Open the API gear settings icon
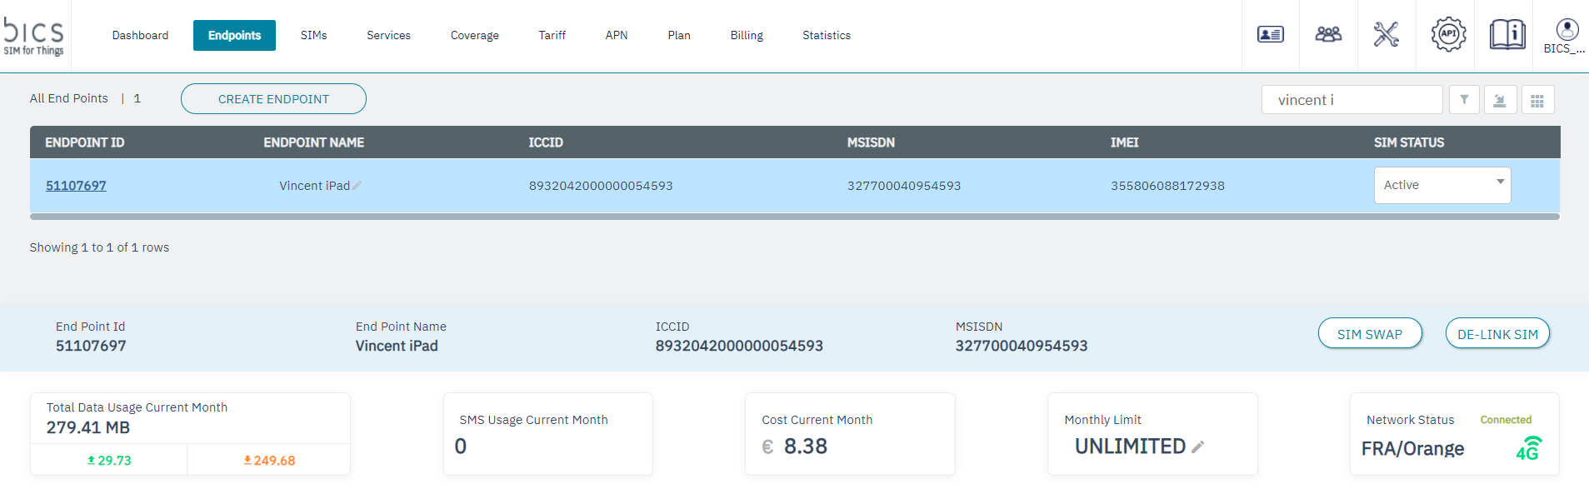The image size is (1589, 489). coord(1448,35)
